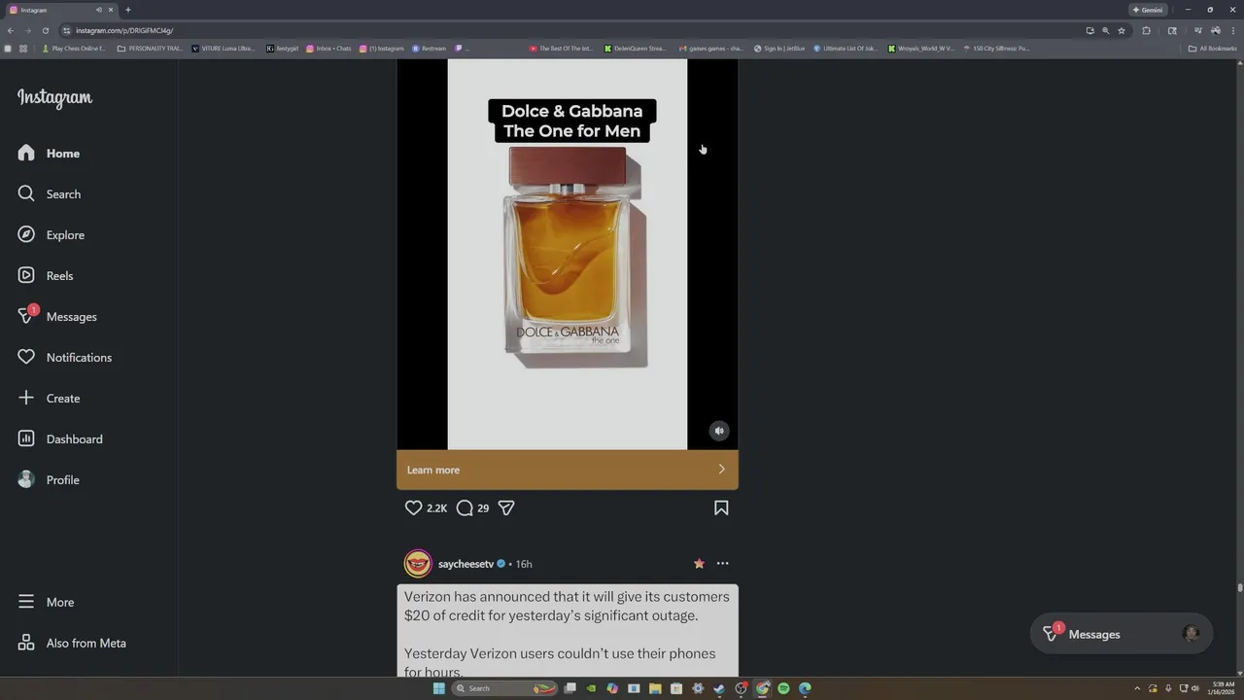The image size is (1244, 700).
Task: Open a new browser tab
Action: [127, 10]
